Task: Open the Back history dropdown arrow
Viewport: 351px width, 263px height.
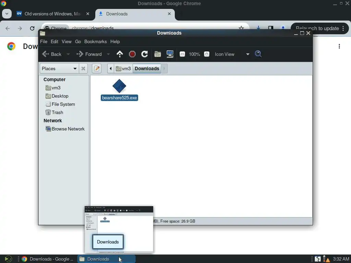Action: click(68, 54)
